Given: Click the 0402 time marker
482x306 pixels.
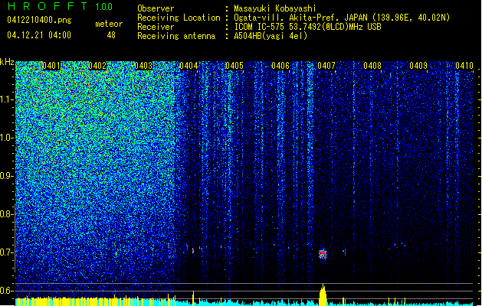Looking at the screenshot, I should click(97, 66).
